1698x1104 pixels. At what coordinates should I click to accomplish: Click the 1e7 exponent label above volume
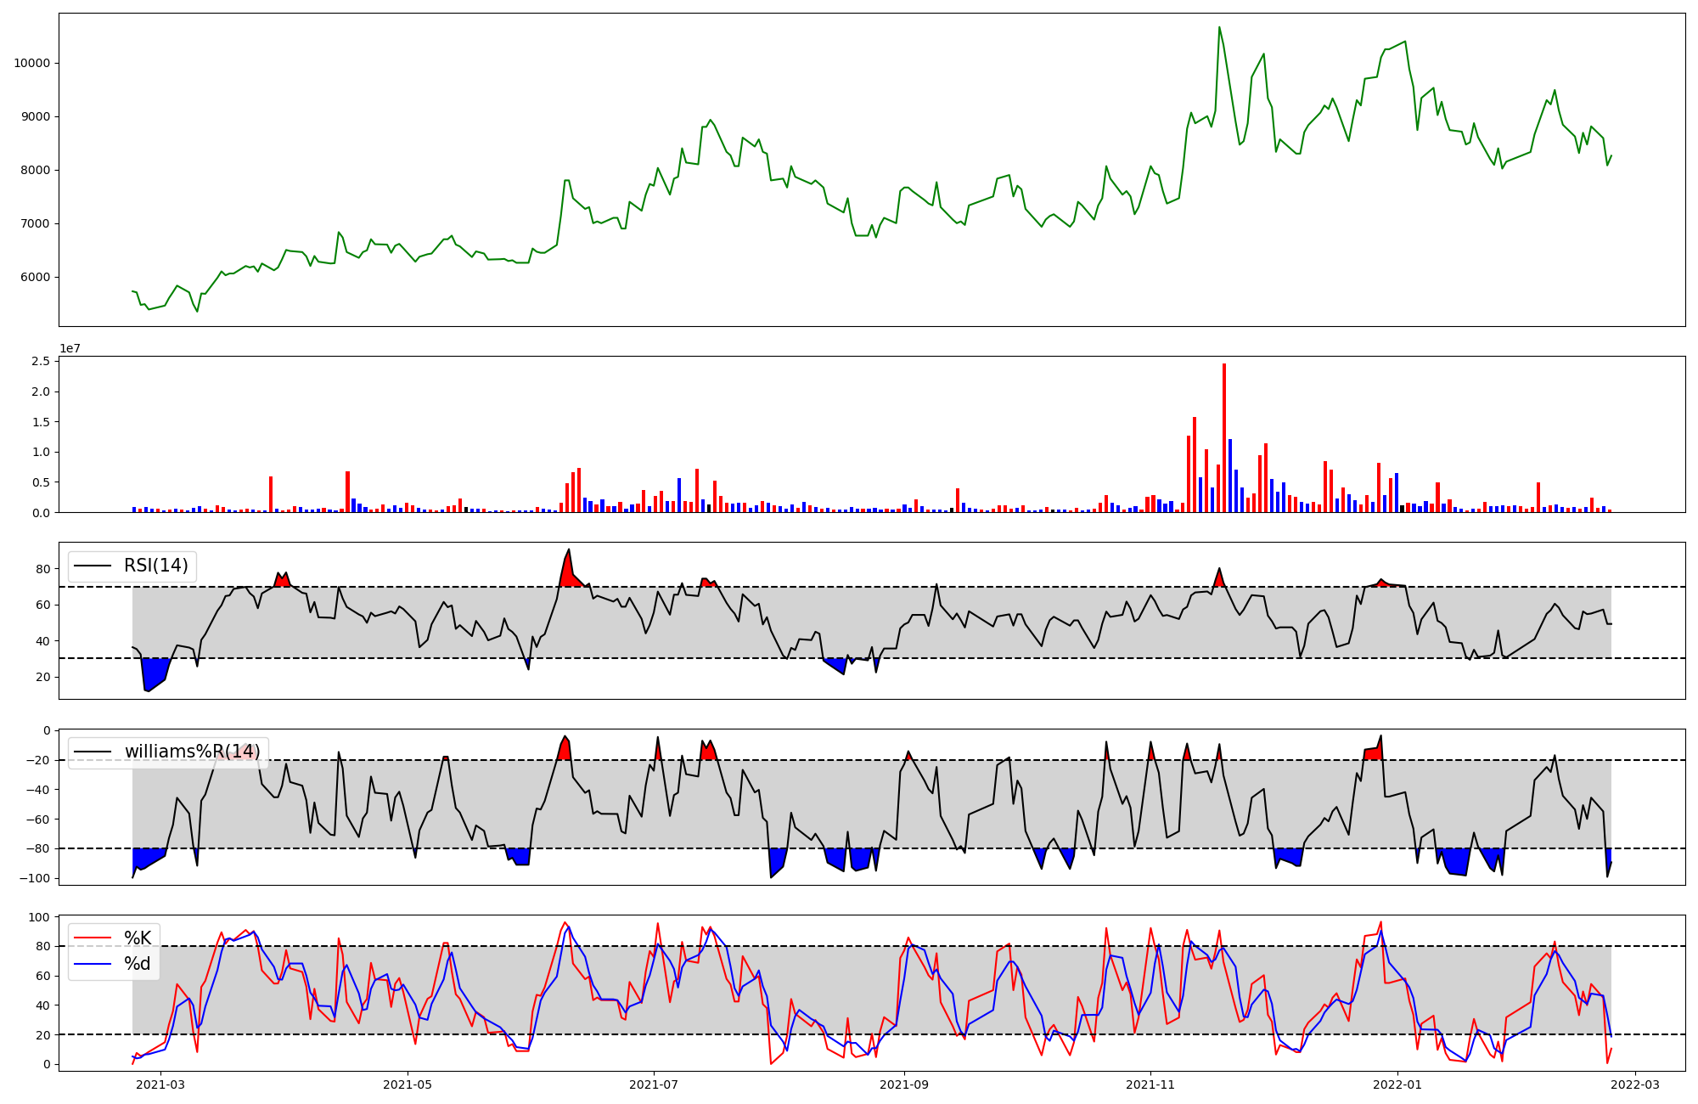coord(70,348)
